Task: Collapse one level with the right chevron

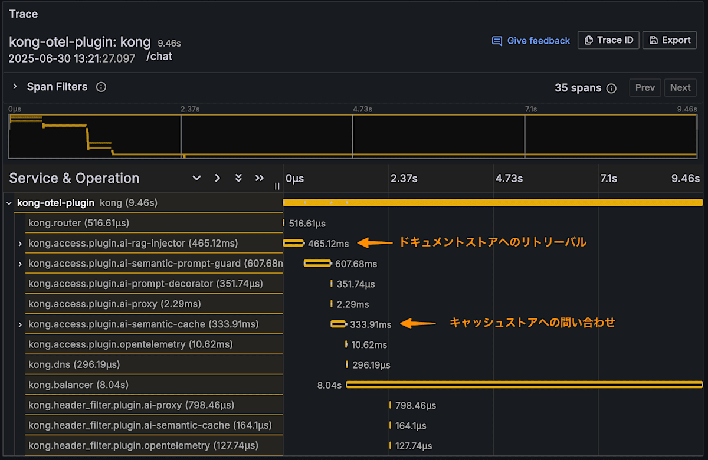Action: [218, 178]
